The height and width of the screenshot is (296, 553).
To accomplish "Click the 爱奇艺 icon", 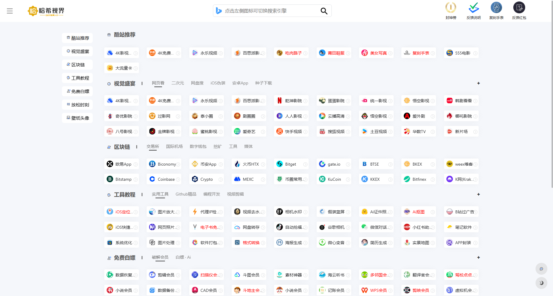I will pos(237,132).
